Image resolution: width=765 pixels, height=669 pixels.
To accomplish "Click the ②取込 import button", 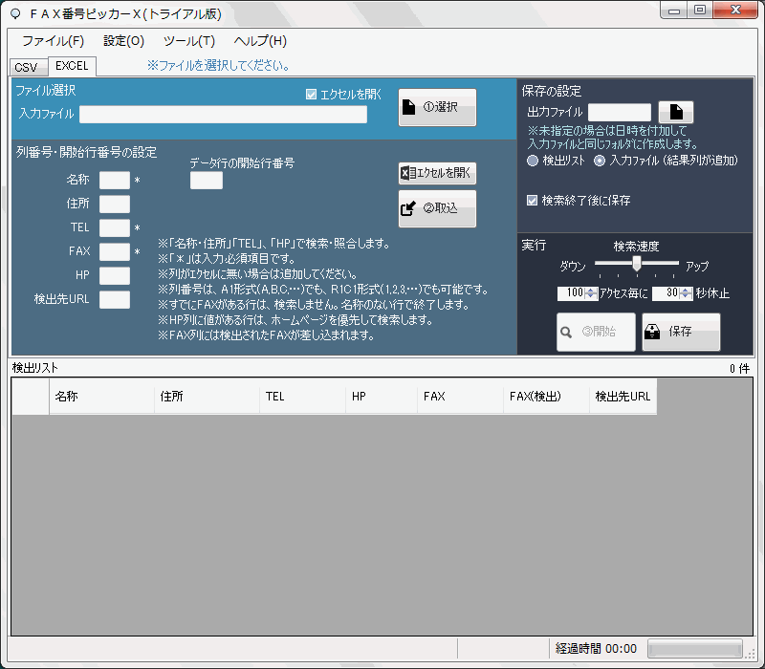I will tap(437, 208).
